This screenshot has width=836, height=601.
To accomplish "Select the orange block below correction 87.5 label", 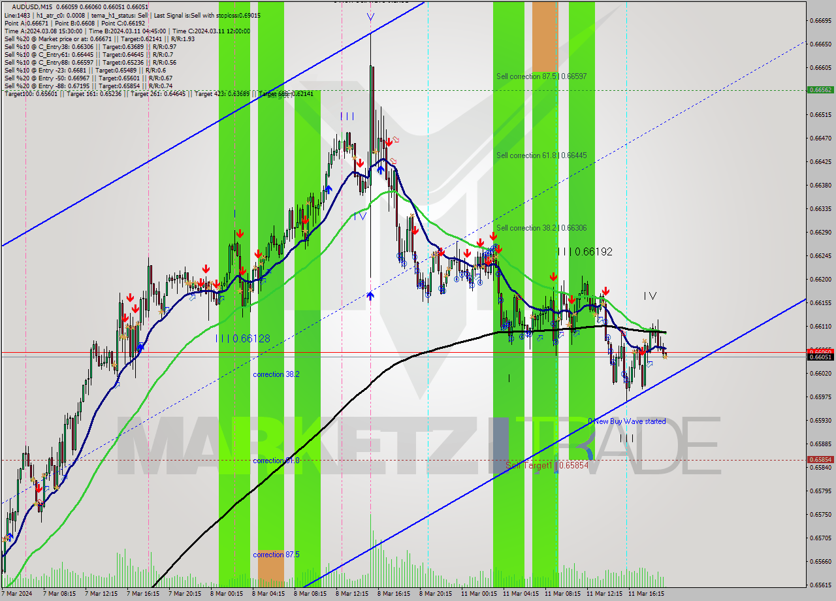I will [270, 568].
